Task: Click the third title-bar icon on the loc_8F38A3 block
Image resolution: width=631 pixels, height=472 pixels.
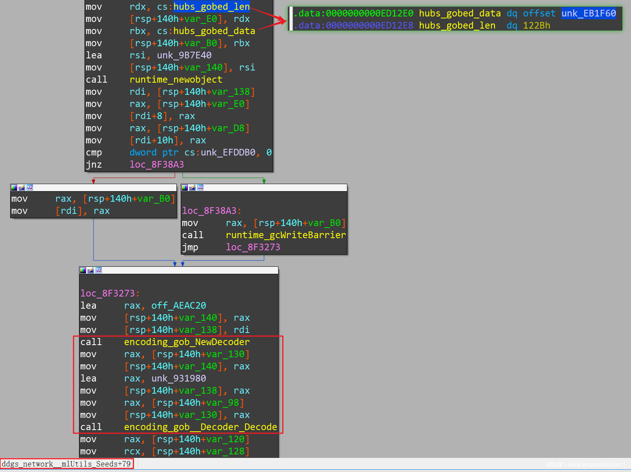Action: coord(200,188)
